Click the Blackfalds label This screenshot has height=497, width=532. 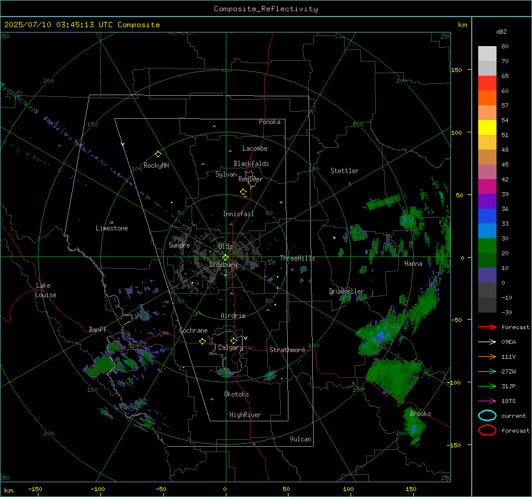tap(251, 164)
